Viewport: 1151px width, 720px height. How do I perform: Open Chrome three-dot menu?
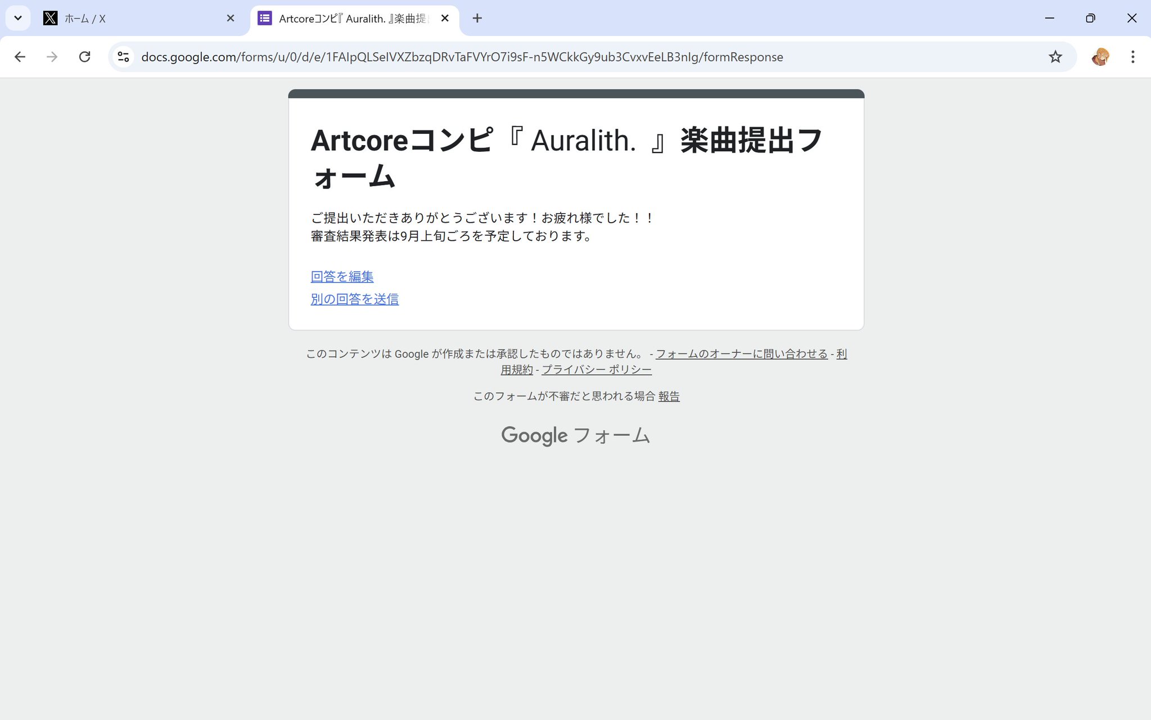(x=1132, y=57)
